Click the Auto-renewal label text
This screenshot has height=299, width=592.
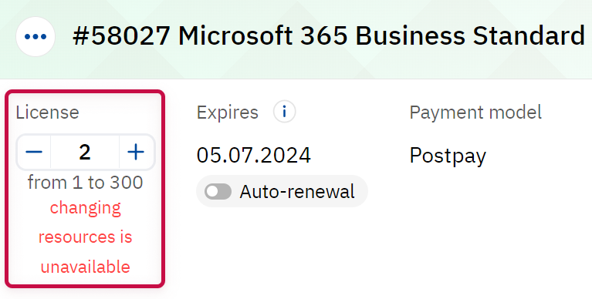(297, 192)
